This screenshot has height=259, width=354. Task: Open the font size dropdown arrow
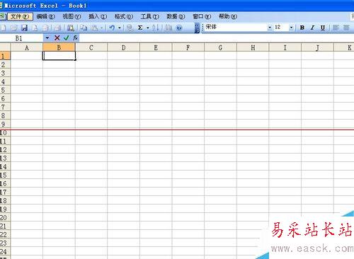click(292, 28)
